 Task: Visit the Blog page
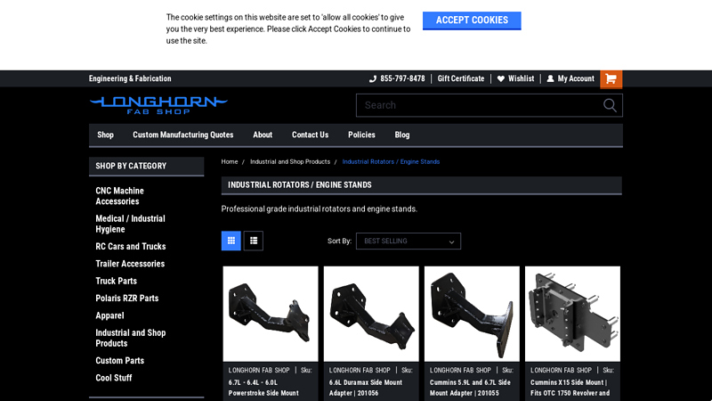(x=402, y=135)
